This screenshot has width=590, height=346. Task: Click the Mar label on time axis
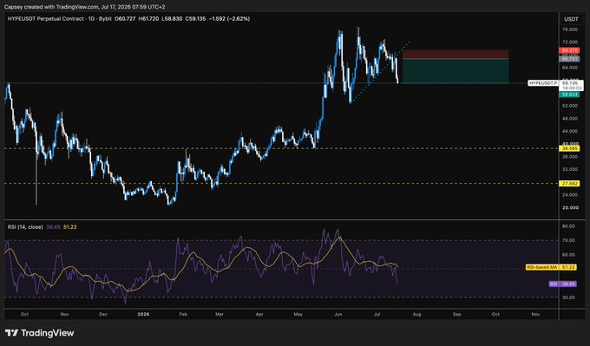pos(220,314)
